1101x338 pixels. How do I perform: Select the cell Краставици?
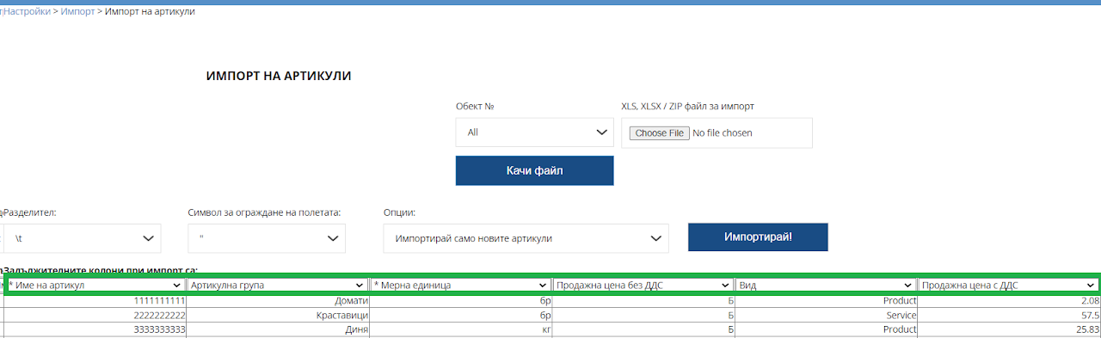pos(278,316)
